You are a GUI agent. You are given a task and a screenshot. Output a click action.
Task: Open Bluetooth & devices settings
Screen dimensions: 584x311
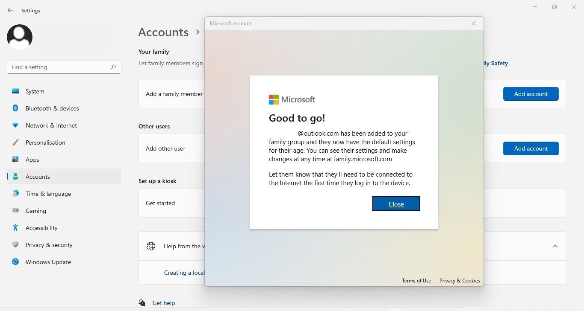pyautogui.click(x=64, y=108)
